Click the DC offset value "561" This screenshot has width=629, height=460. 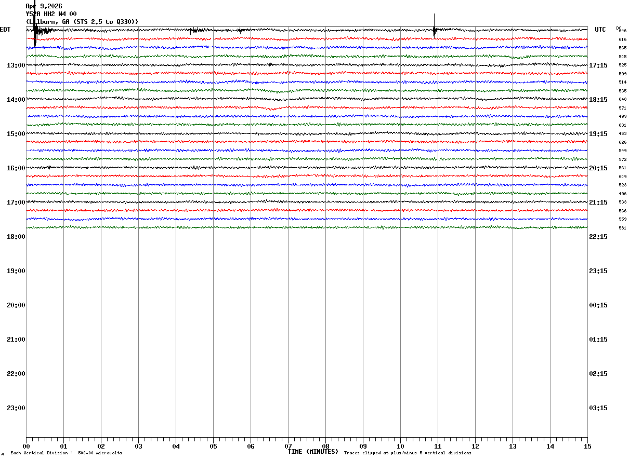pyautogui.click(x=622, y=168)
